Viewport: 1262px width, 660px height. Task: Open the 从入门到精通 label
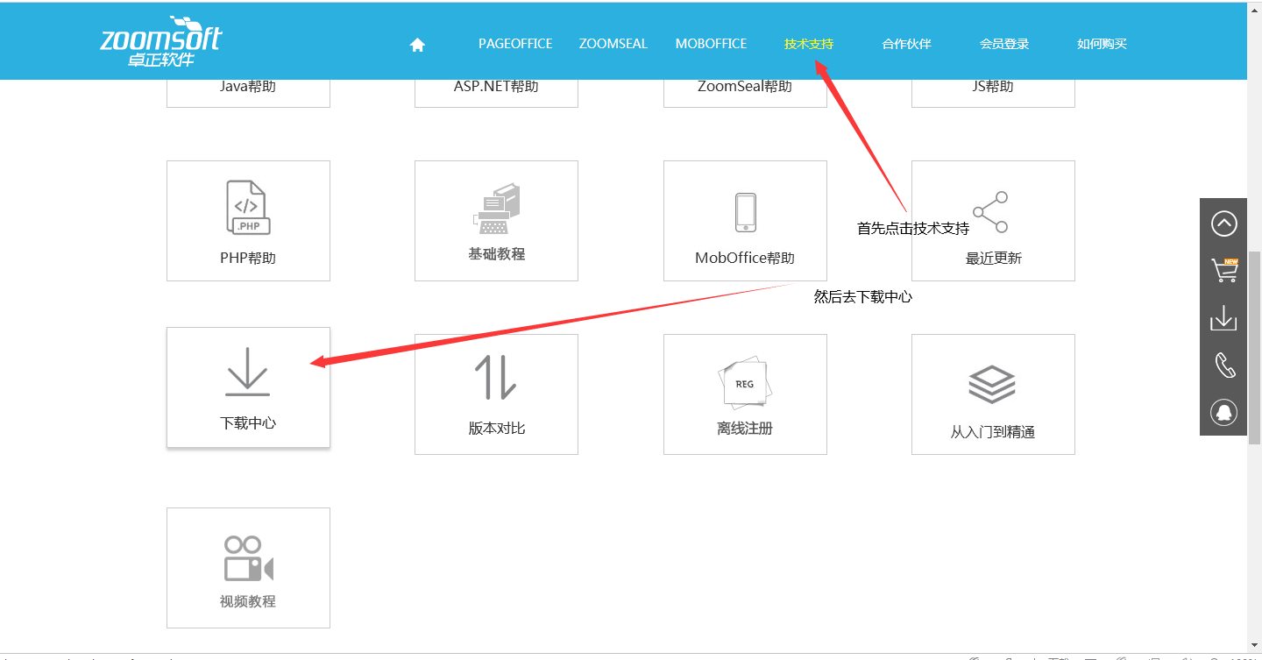click(993, 432)
